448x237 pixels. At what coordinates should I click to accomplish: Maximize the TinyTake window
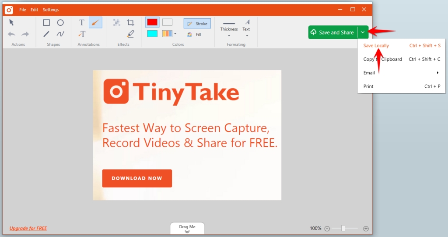[x=353, y=10]
